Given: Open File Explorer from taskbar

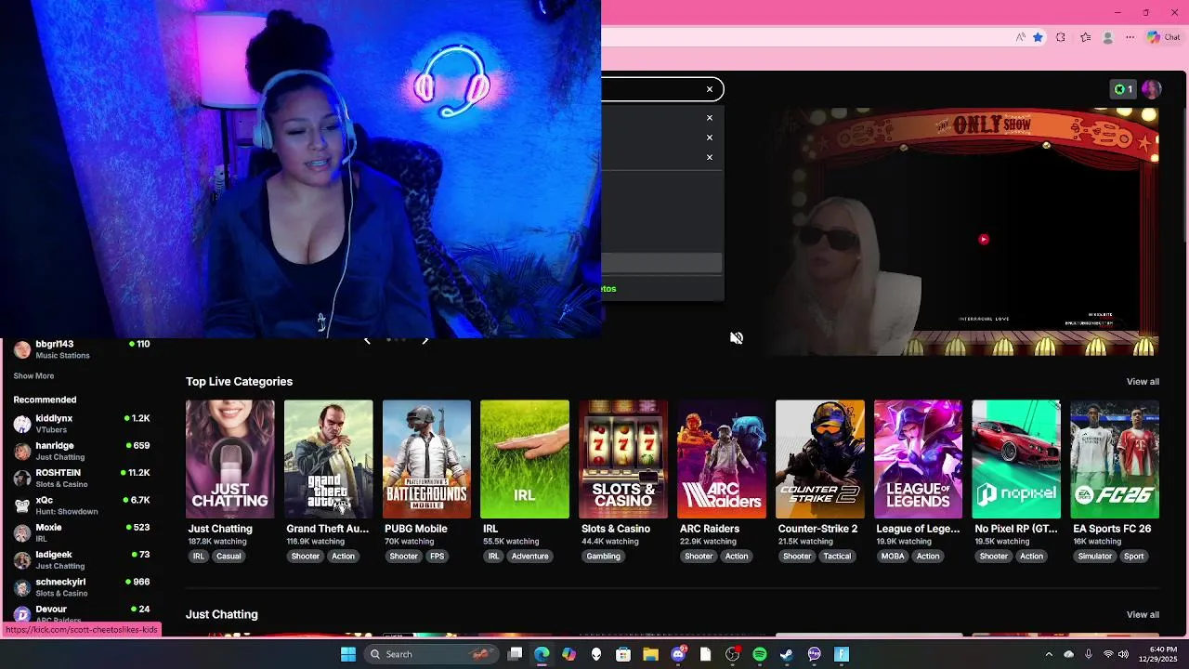Looking at the screenshot, I should [x=650, y=654].
